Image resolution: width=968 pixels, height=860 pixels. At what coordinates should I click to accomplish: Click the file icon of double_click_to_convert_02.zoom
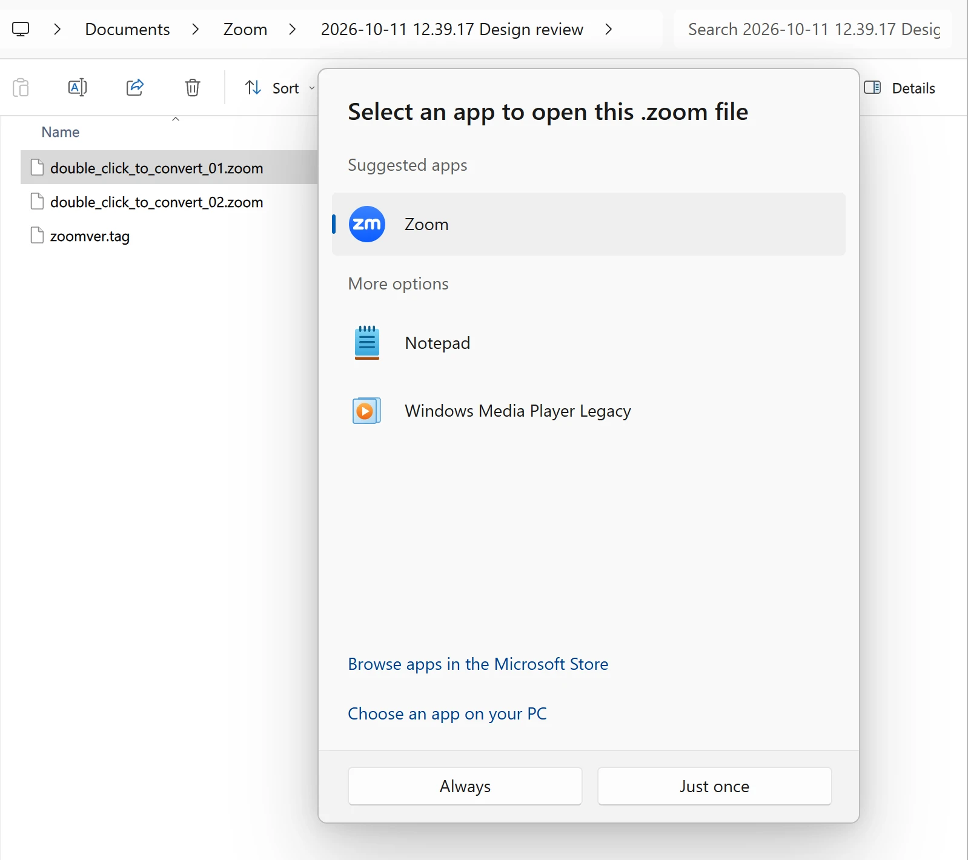(37, 202)
